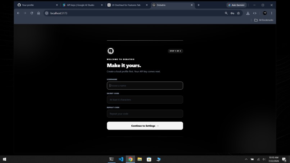Bookmark this page with star icon
290x163 pixels.
click(239, 13)
